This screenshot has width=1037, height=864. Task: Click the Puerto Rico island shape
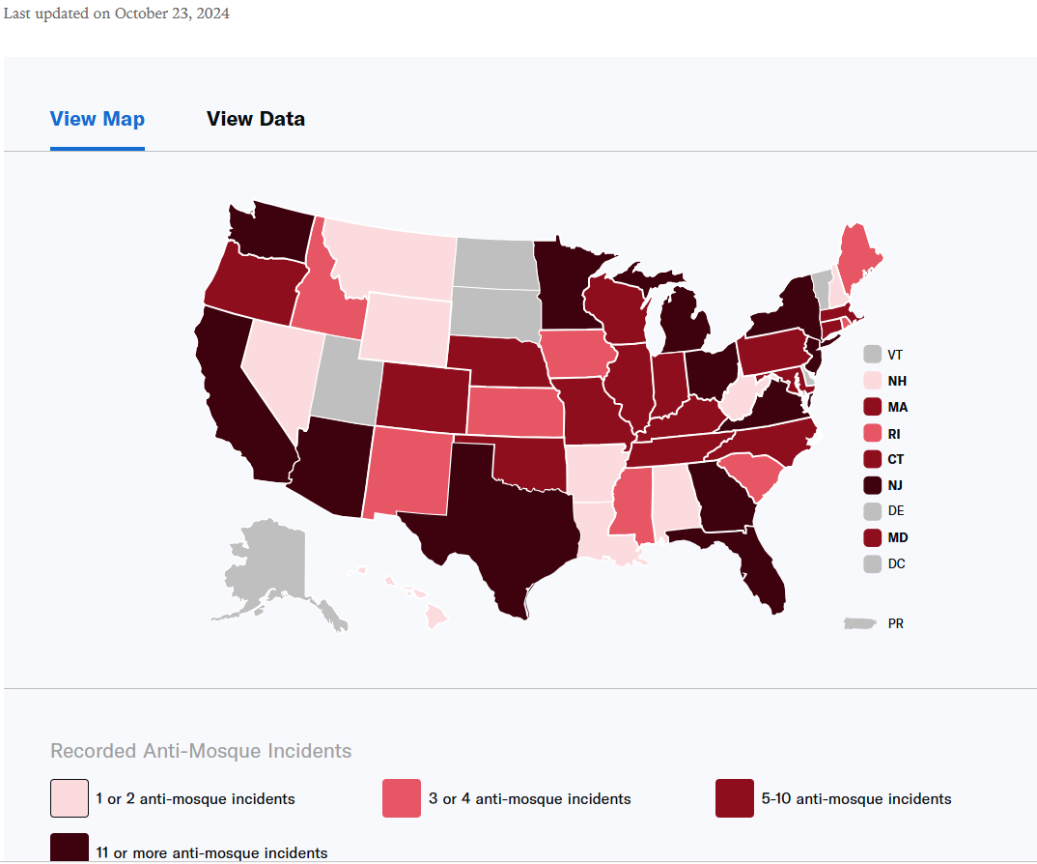click(x=859, y=623)
